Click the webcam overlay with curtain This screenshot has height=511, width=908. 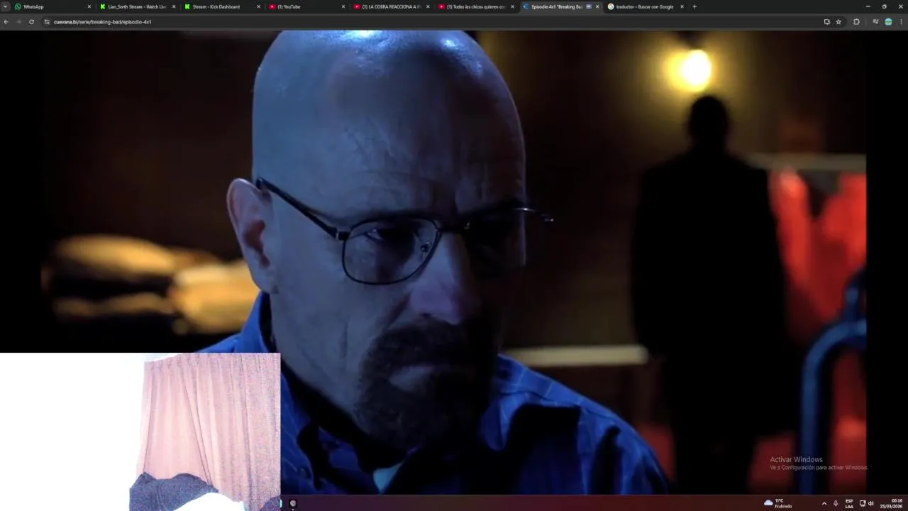140,432
